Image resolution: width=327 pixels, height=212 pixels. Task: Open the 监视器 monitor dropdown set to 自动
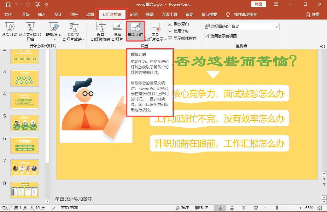277,26
